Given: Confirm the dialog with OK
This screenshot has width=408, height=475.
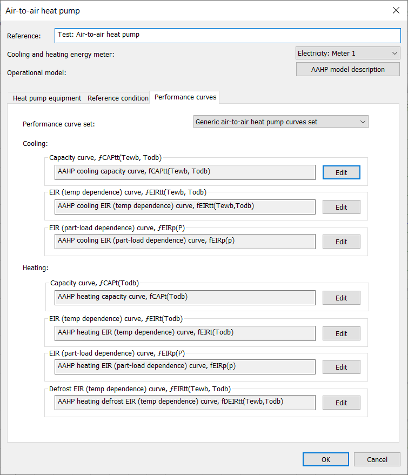Looking at the screenshot, I should tap(326, 459).
